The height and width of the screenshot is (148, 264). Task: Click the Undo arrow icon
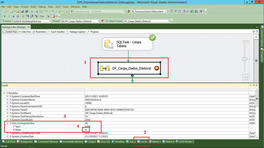[x=46, y=11]
